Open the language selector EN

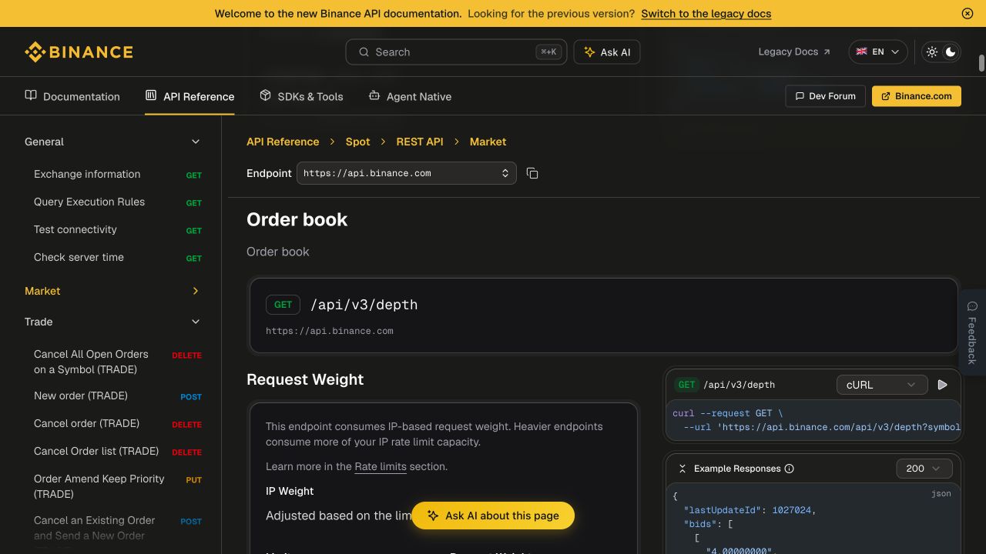tap(878, 52)
